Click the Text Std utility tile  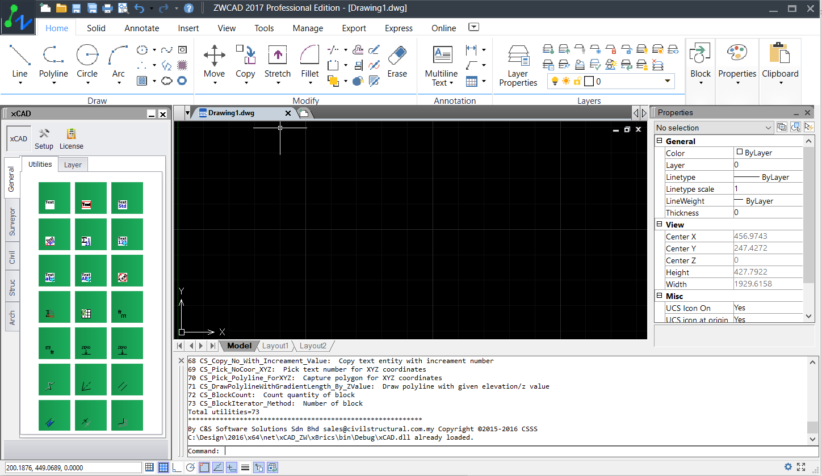(127, 198)
